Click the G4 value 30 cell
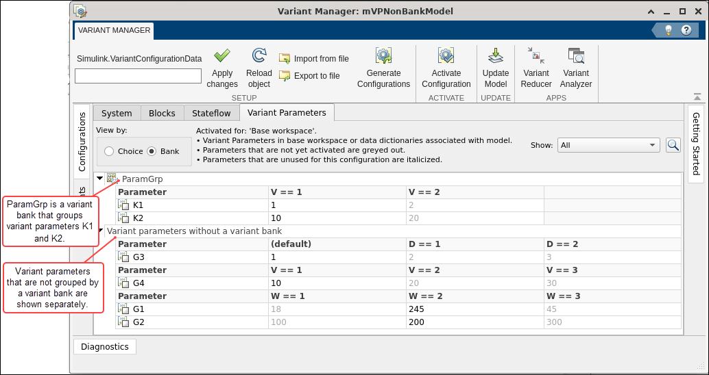This screenshot has width=709, height=375. (613, 283)
